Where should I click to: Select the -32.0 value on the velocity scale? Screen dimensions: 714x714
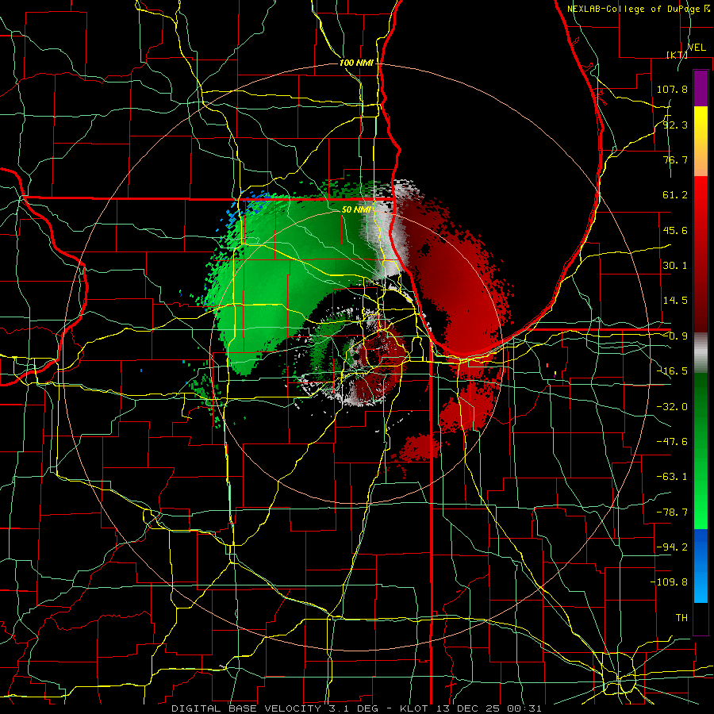[x=672, y=407]
